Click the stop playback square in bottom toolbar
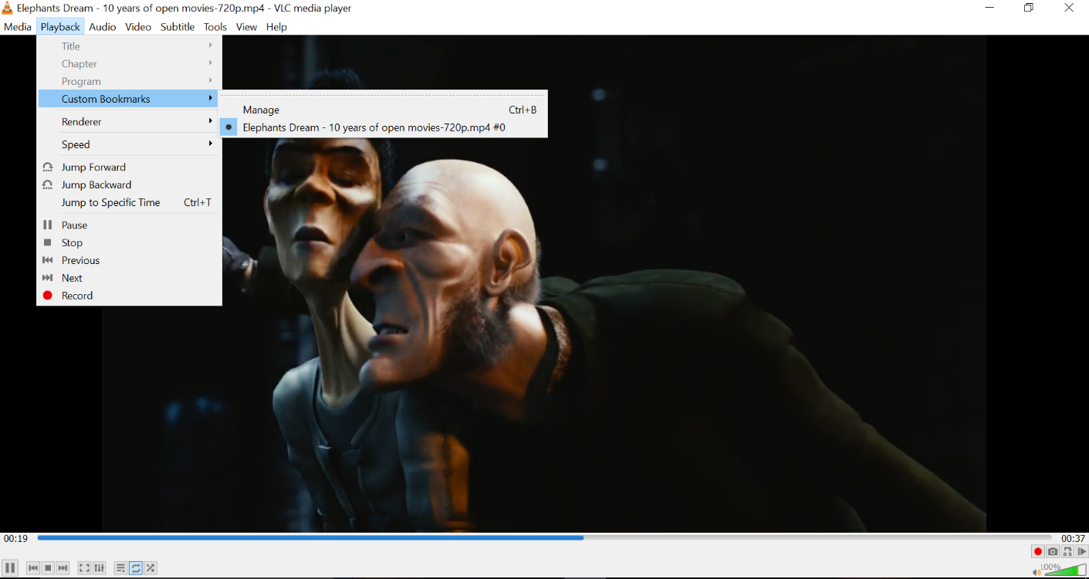 coord(48,568)
